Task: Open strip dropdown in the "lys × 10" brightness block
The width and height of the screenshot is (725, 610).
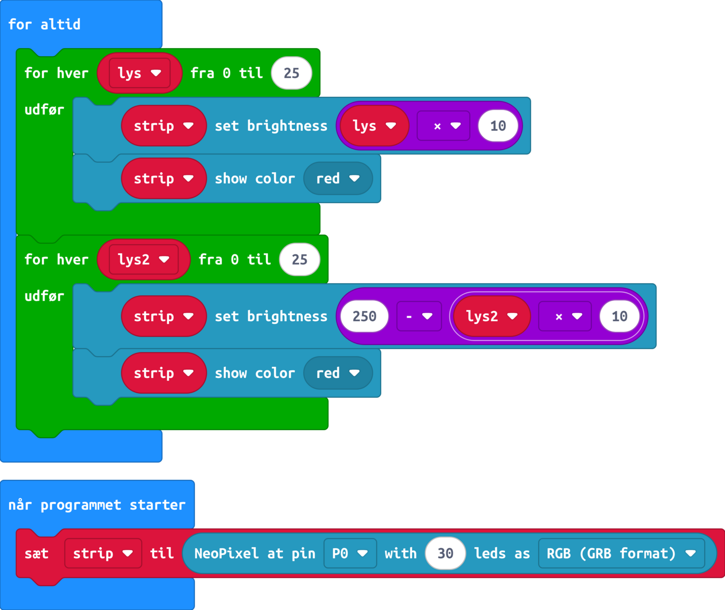Action: coord(164,126)
